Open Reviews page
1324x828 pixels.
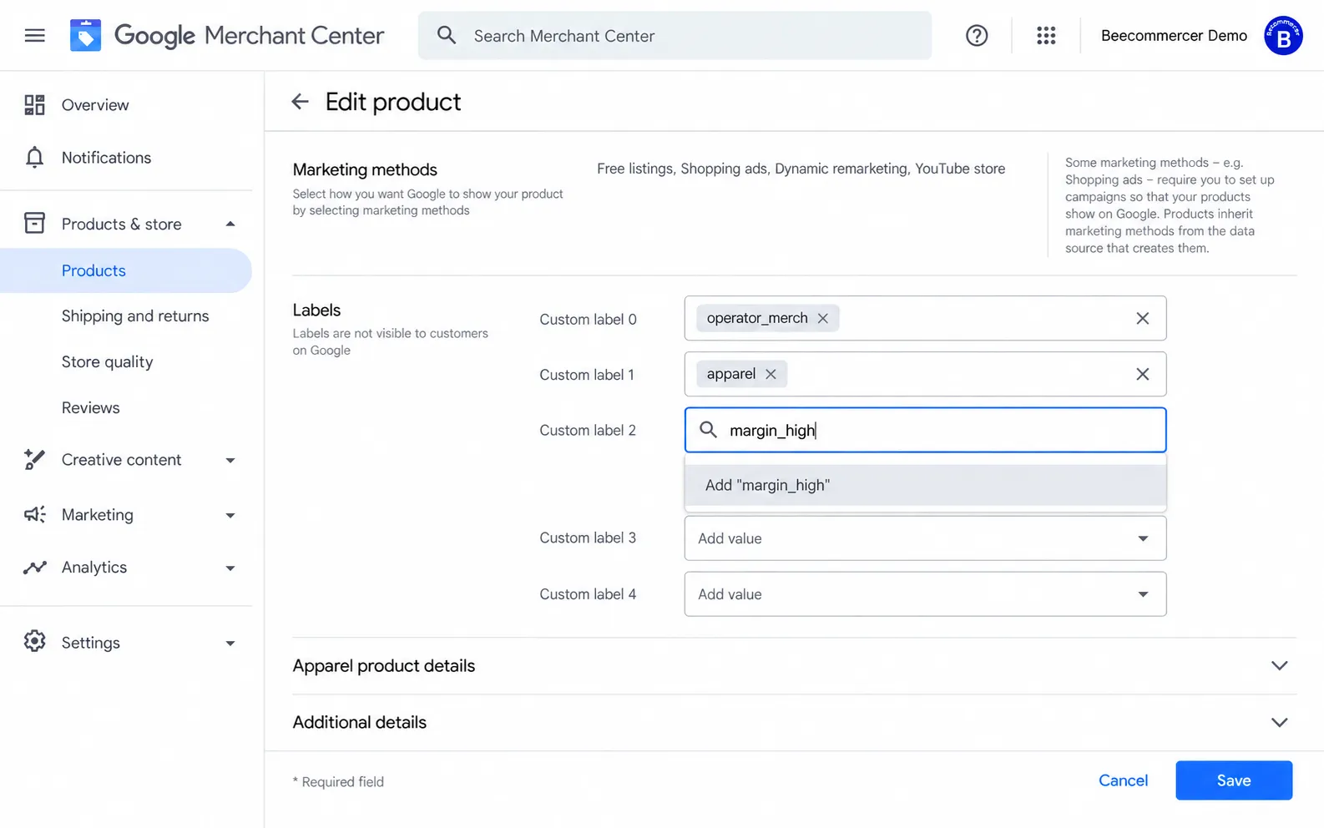point(90,408)
